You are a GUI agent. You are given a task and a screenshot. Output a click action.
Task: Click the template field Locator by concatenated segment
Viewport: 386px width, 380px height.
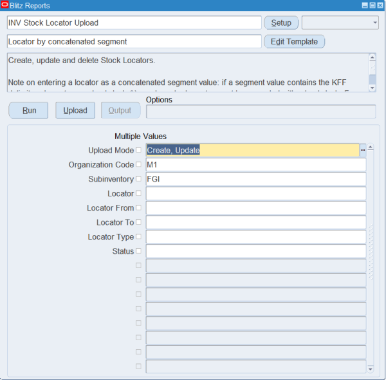tap(134, 41)
